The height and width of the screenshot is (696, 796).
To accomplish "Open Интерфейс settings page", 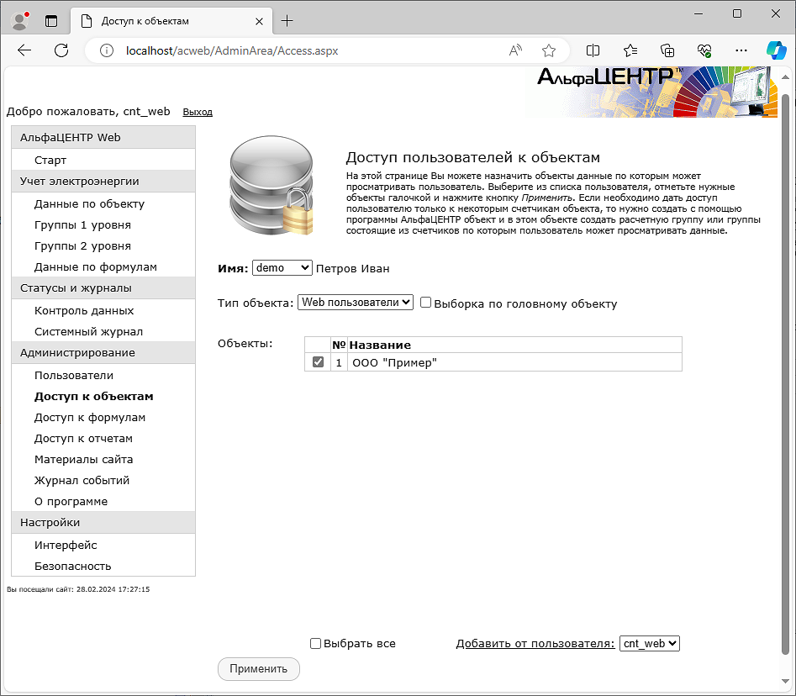I will pyautogui.click(x=66, y=545).
